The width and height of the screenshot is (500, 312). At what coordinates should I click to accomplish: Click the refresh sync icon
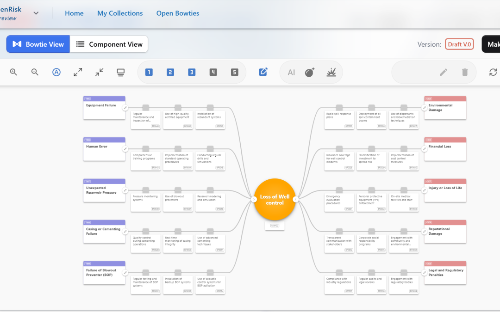click(493, 72)
